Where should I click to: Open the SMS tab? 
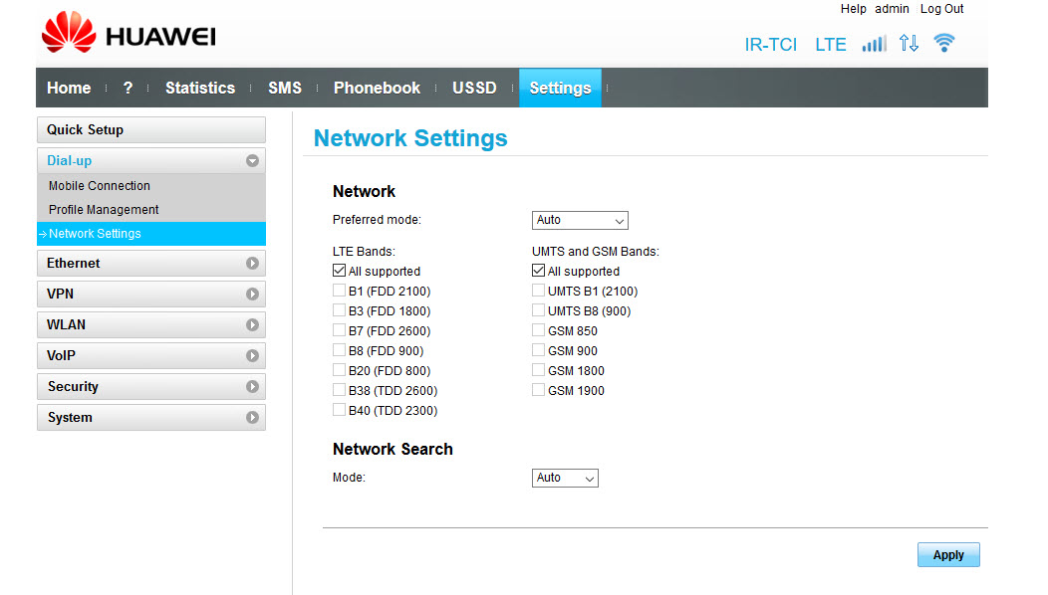point(284,88)
